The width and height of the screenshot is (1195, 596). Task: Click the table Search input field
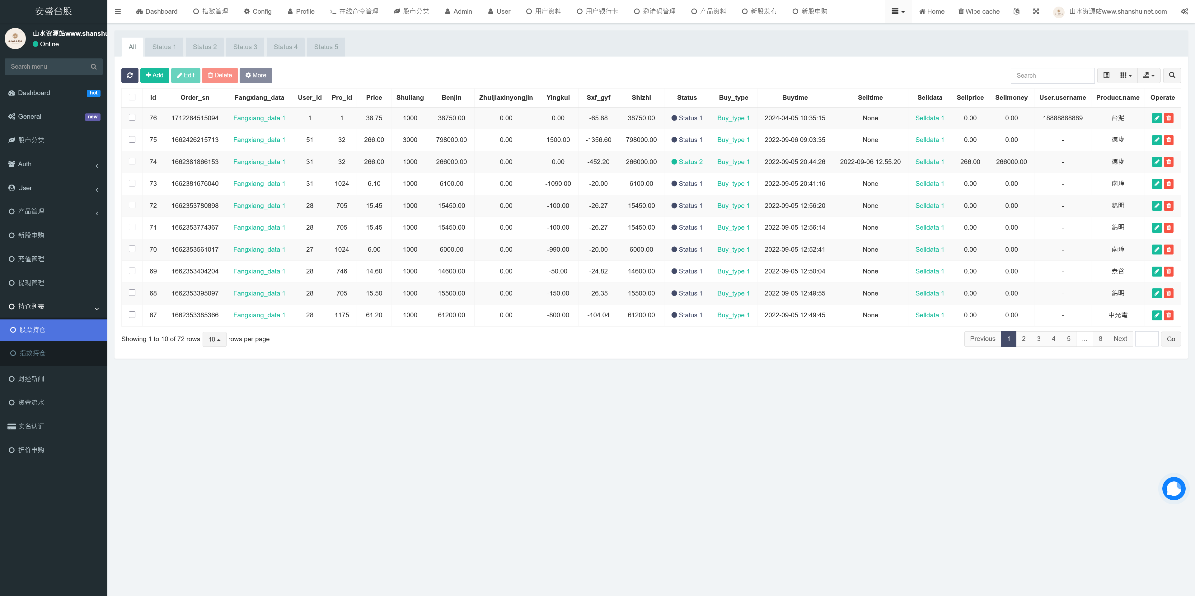click(x=1052, y=76)
